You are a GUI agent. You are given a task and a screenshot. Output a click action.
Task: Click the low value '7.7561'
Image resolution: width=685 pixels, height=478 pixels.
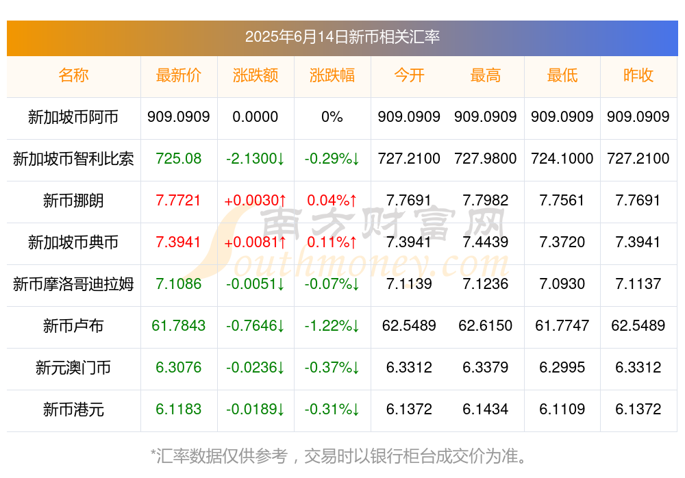point(562,200)
